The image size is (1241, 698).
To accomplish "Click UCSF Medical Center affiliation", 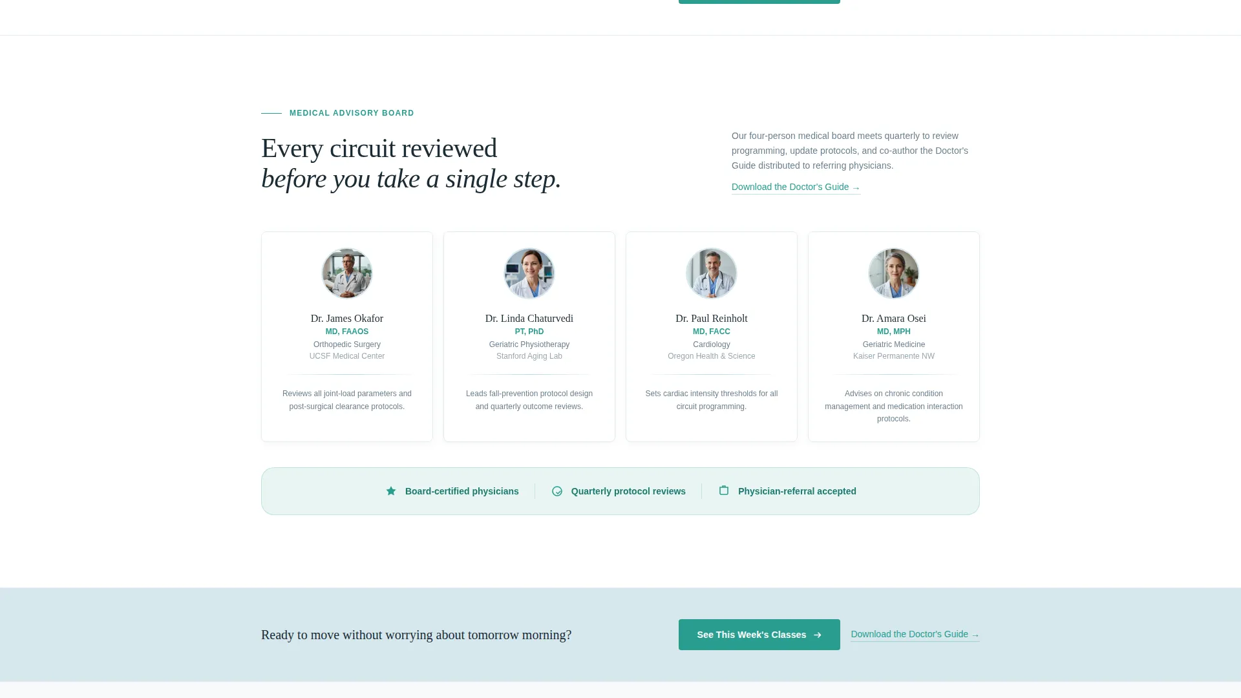I will point(347,356).
